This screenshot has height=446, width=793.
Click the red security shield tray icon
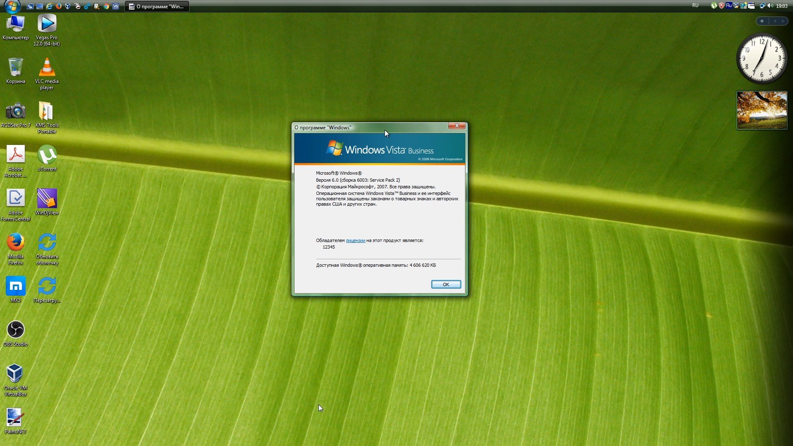(721, 6)
